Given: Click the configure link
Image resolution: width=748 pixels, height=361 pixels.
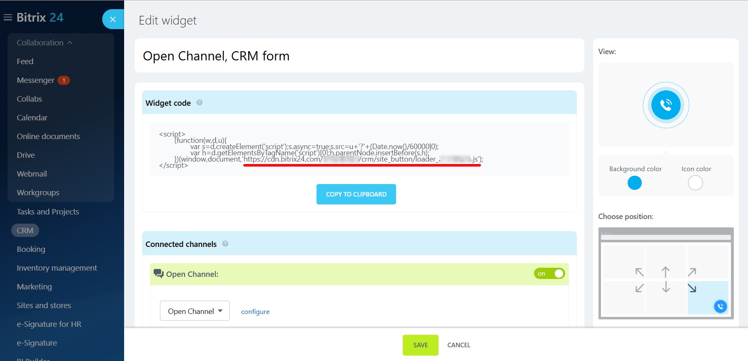Looking at the screenshot, I should coord(255,311).
